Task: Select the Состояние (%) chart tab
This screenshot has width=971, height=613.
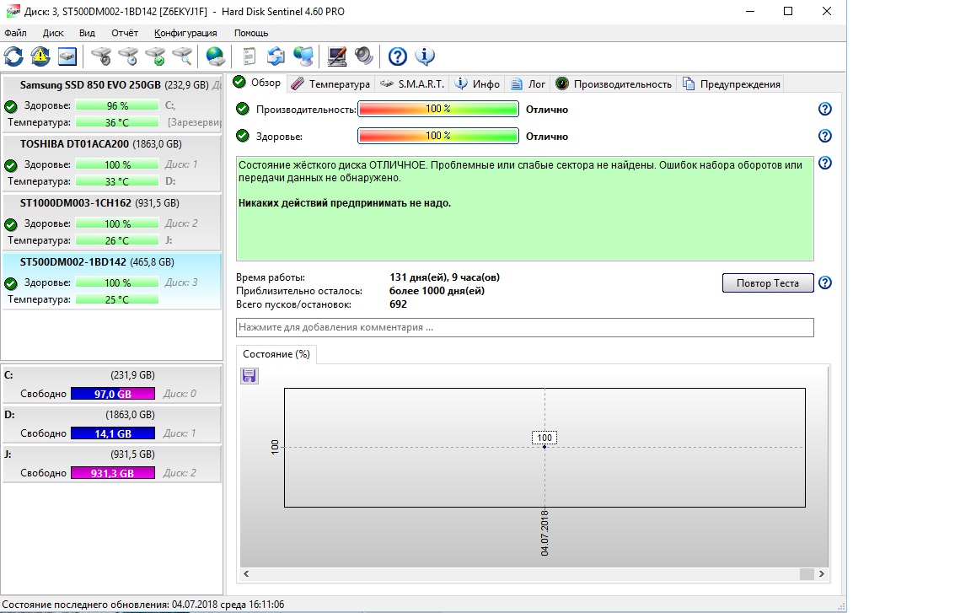Action: coord(276,354)
